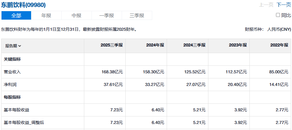The width and height of the screenshot is (292, 130).
Task: Open the 东鹏饮料(09980) title
Action: (x=24, y=5)
